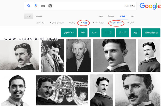Expand the سیاه و سفید color filter
Image resolution: width=161 pixels, height=106 pixels.
116,23
